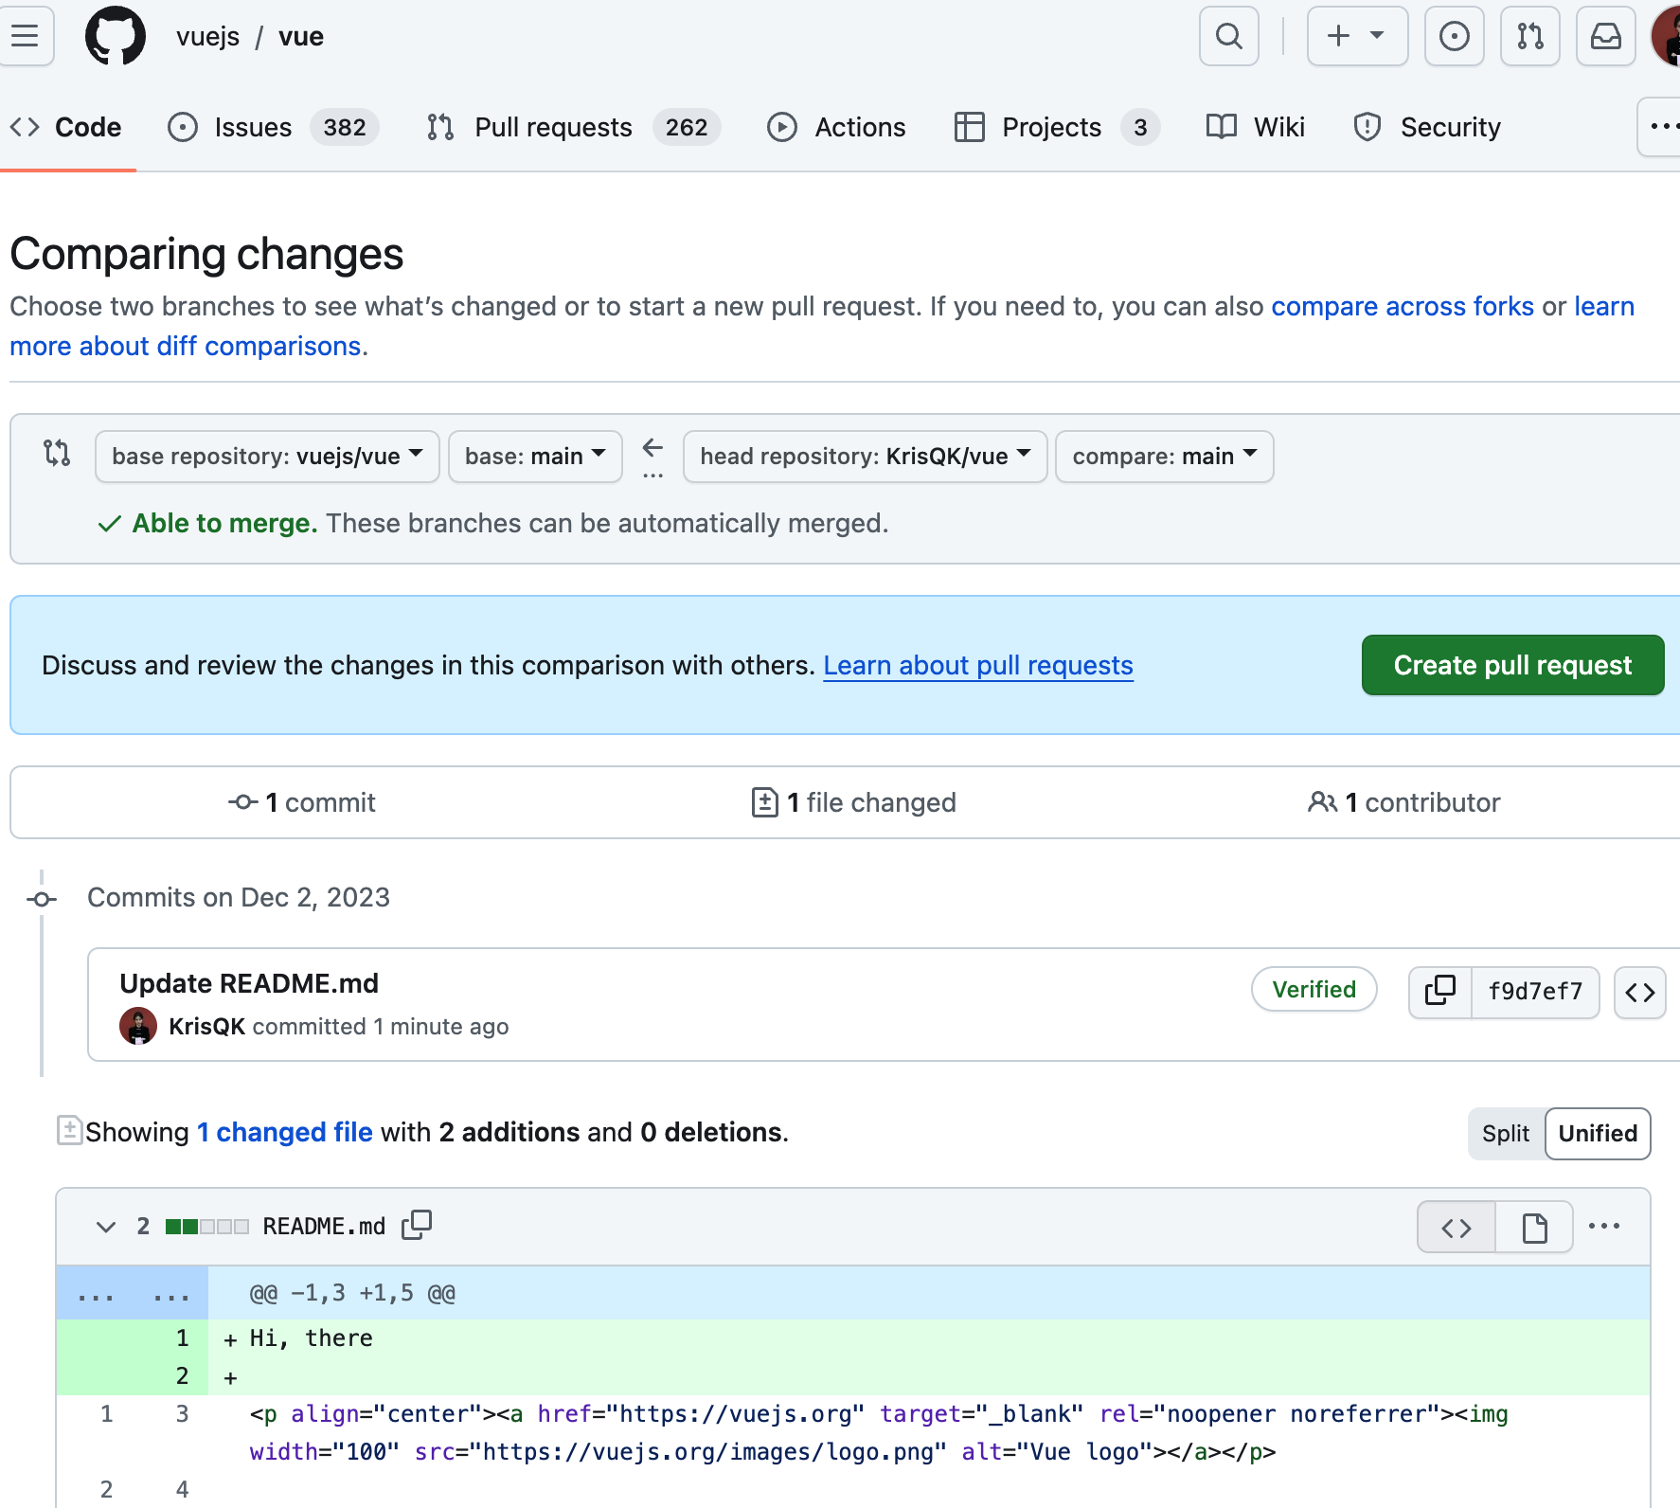This screenshot has width=1680, height=1508.
Task: Click KrisQK's commit avatar
Action: click(x=138, y=1027)
